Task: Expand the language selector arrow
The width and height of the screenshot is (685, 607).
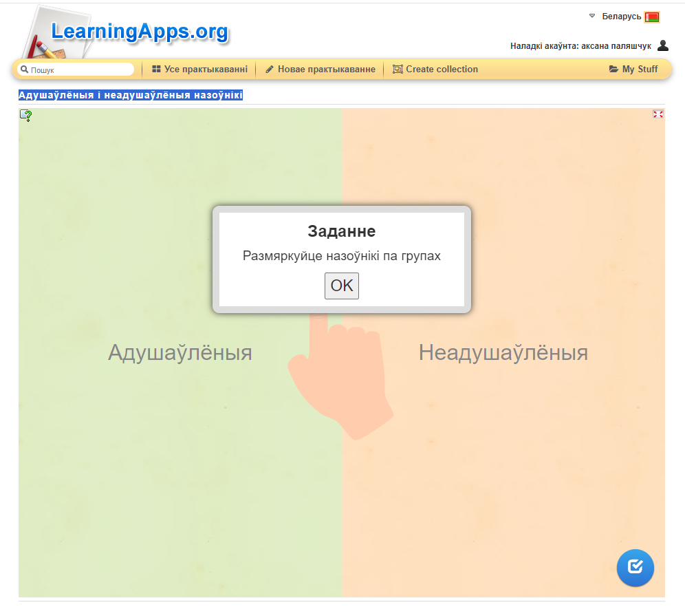Action: click(x=592, y=16)
